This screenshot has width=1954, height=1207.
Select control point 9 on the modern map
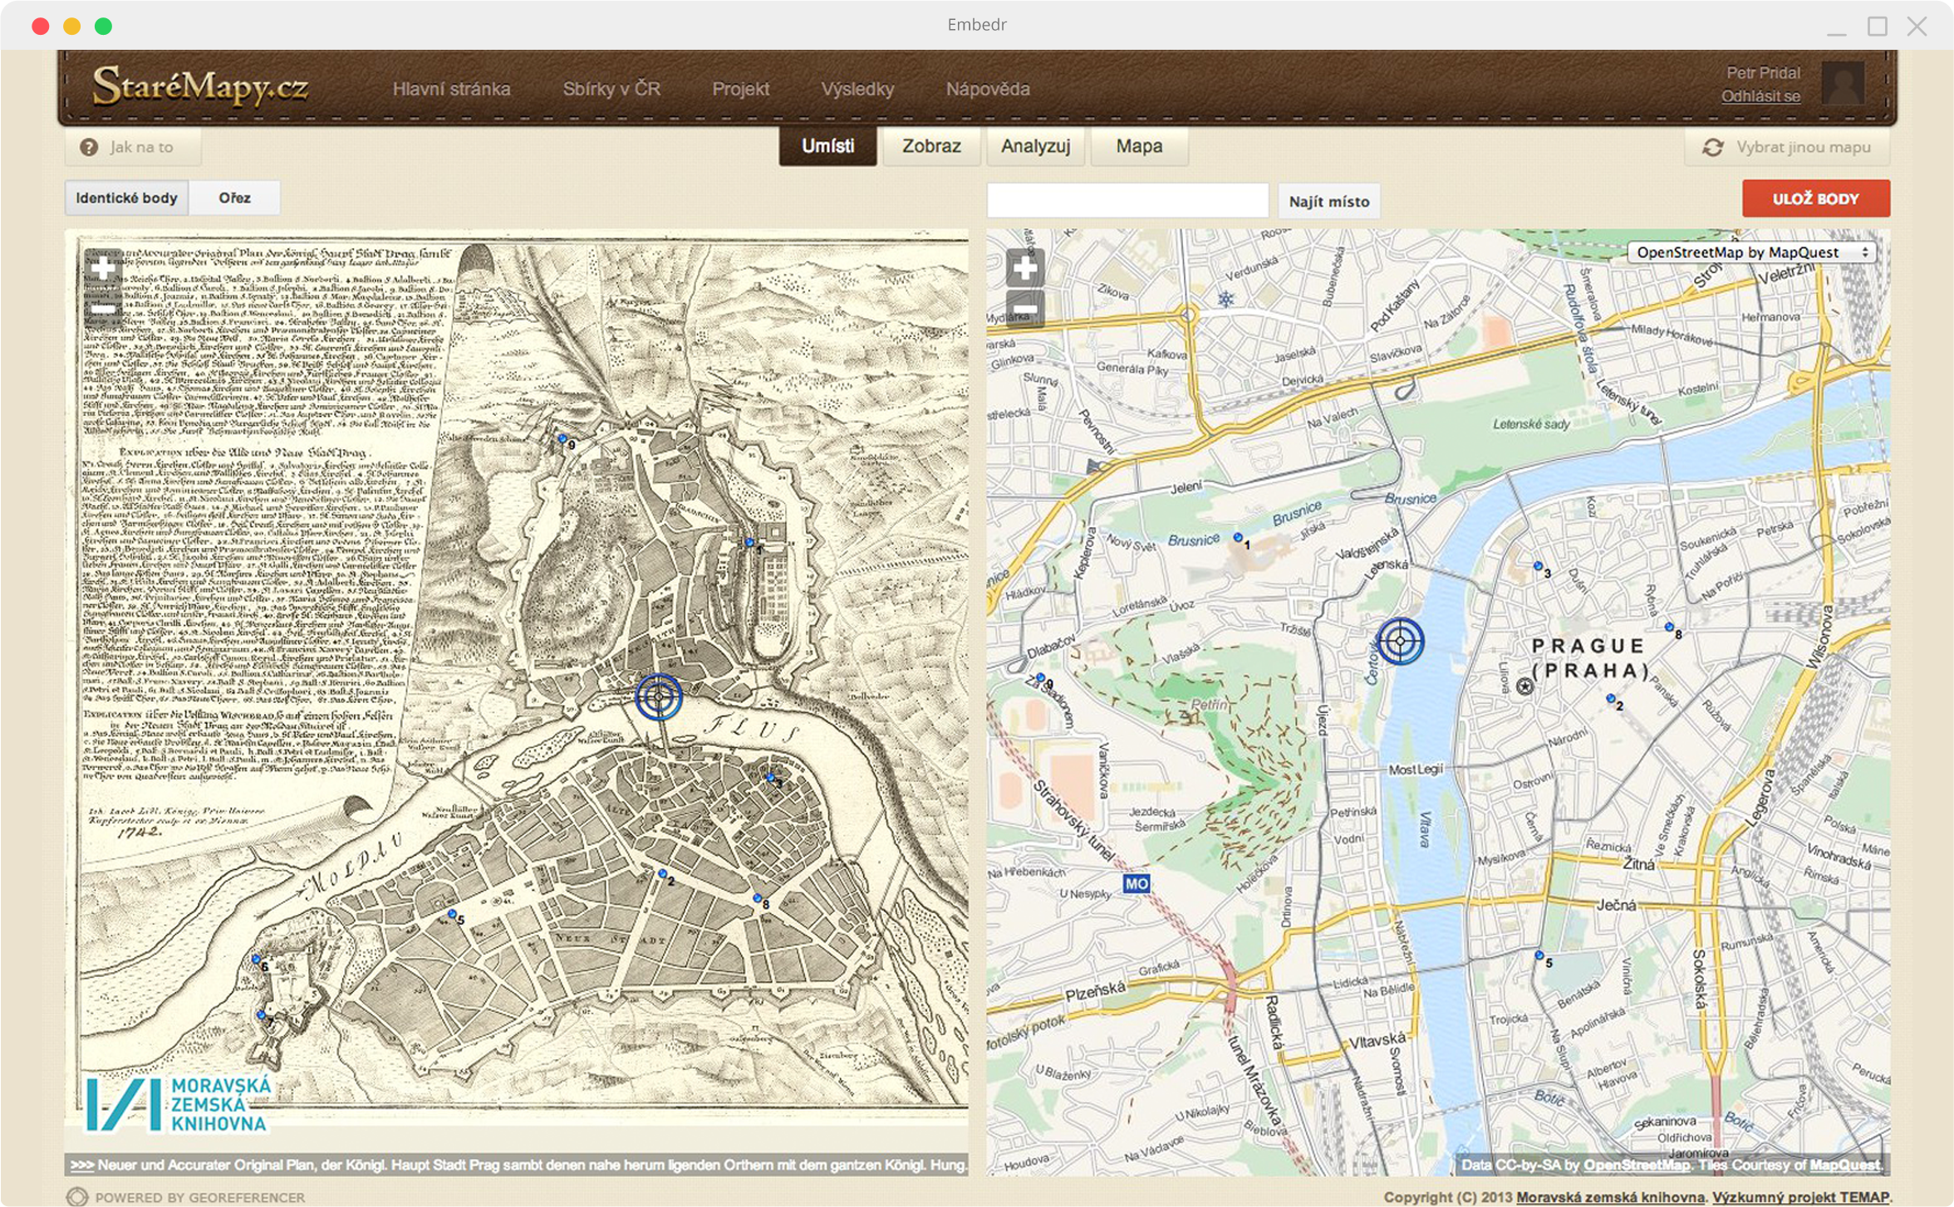(x=1040, y=678)
